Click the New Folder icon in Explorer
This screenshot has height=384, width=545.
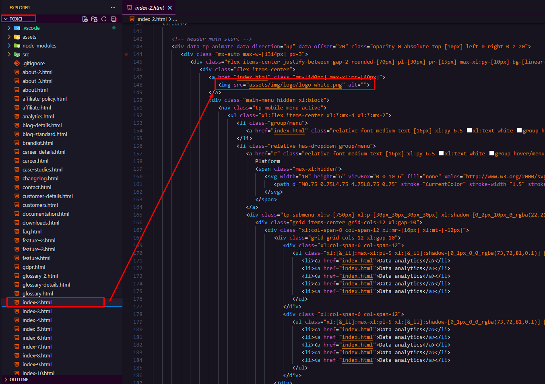pyautogui.click(x=95, y=19)
